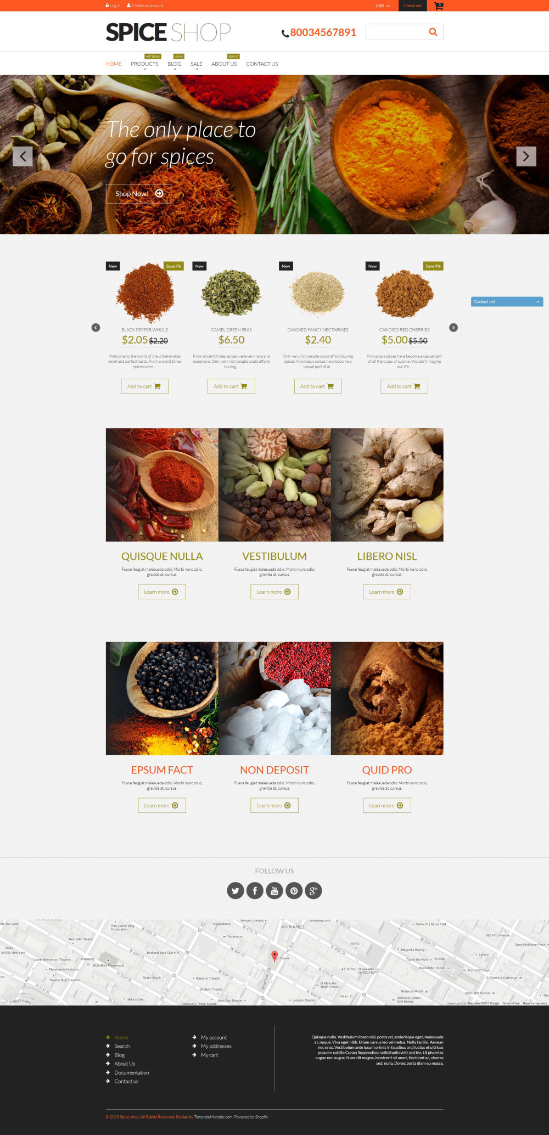
Task: Open the YouTube social icon
Action: pyautogui.click(x=274, y=890)
